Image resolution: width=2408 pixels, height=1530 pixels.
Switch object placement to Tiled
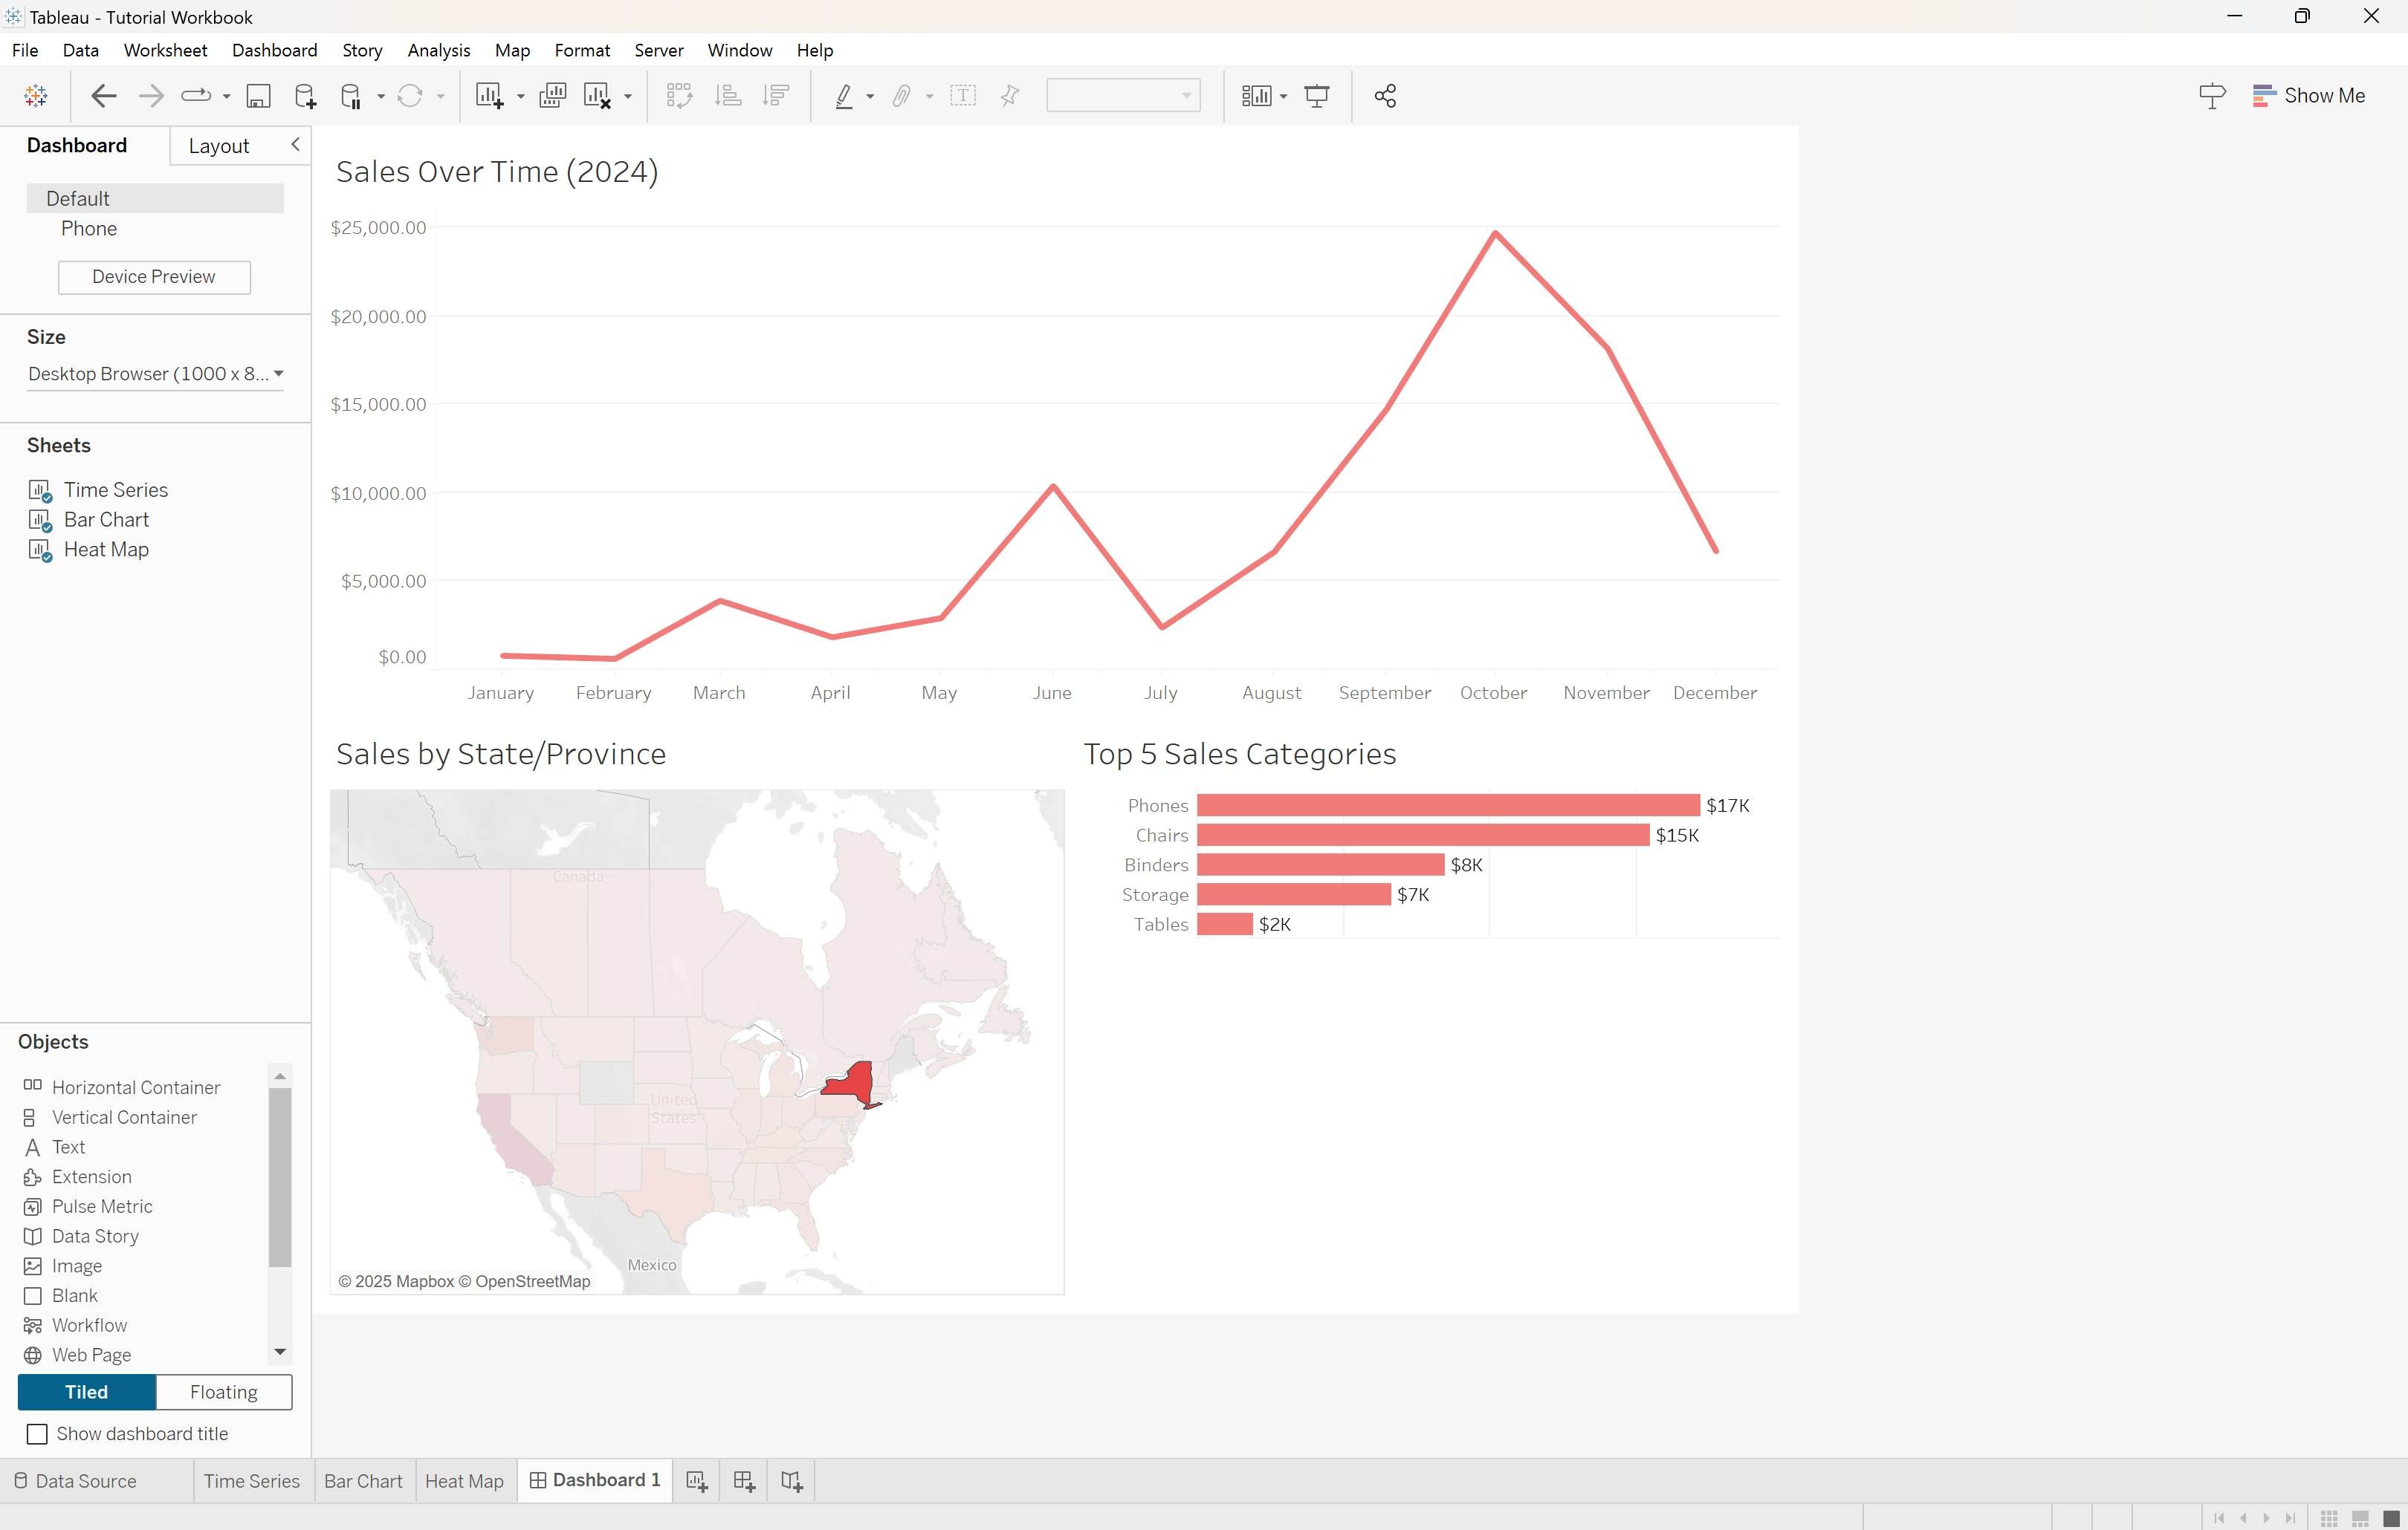(x=87, y=1392)
